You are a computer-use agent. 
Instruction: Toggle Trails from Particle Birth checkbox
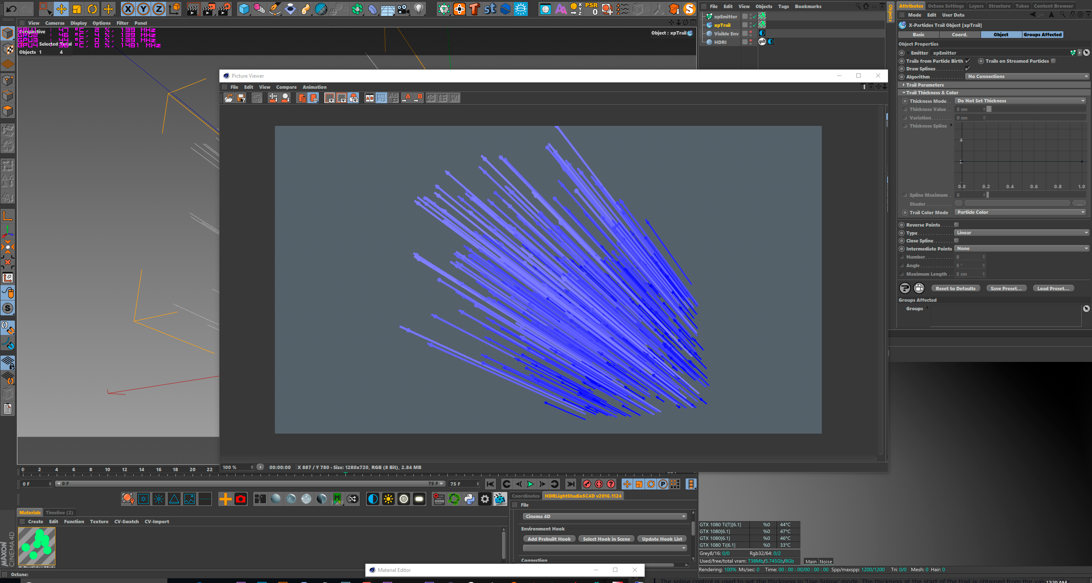tap(968, 61)
